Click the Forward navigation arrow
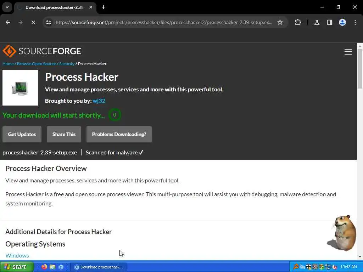 click(20, 22)
